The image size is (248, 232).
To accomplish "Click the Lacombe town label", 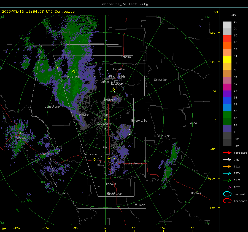I will (119, 69).
